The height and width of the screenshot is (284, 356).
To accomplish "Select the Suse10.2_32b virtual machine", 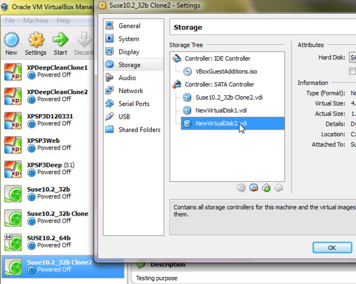I will [48, 194].
